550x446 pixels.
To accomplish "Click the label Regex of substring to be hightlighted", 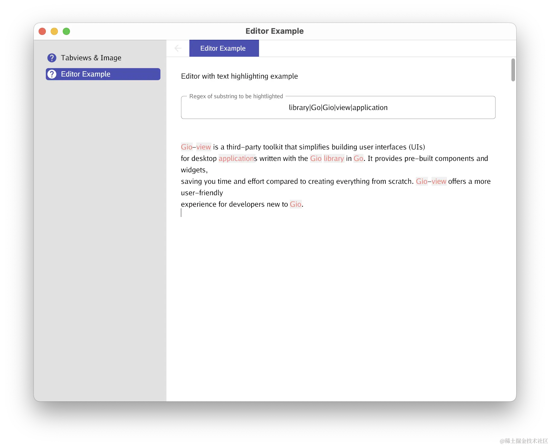I will [236, 96].
